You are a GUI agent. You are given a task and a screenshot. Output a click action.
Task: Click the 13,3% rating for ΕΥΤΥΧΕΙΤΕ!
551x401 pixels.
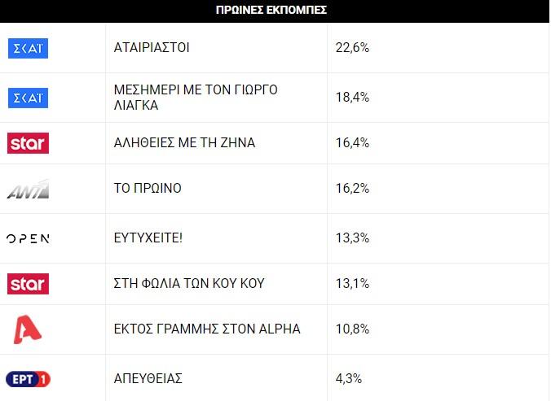click(352, 238)
